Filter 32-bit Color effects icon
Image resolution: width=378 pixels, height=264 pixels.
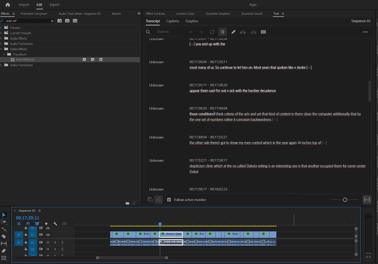pyautogui.click(x=67, y=21)
